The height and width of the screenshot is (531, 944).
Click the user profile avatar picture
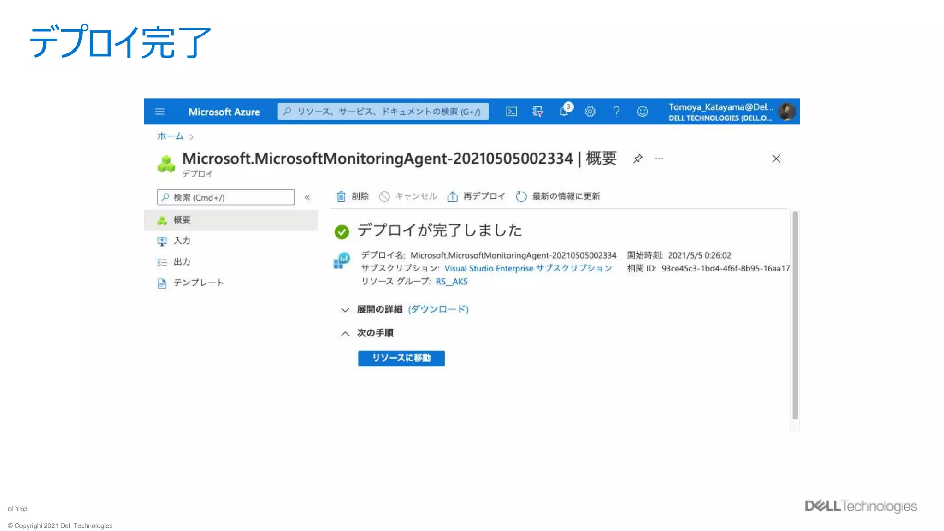click(786, 112)
